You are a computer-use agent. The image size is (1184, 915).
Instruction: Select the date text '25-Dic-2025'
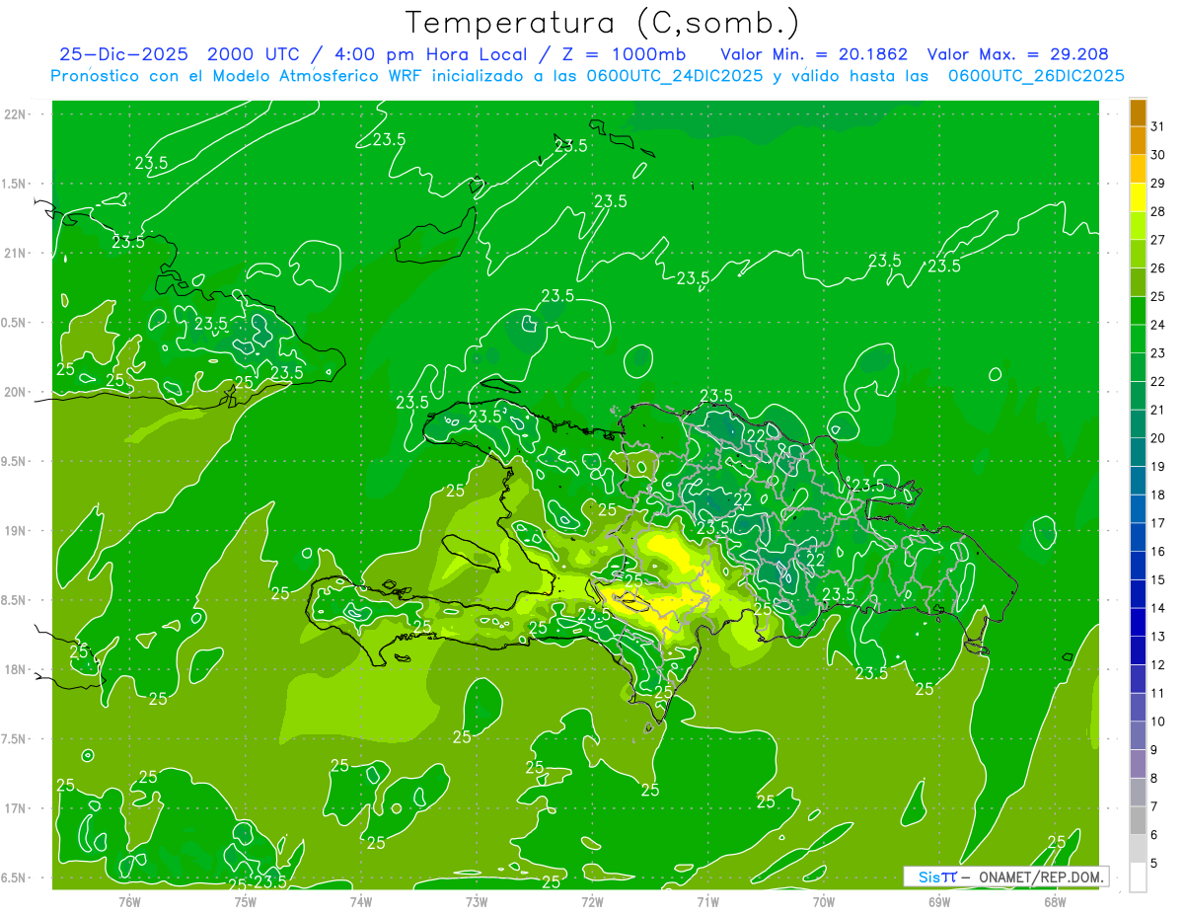(x=124, y=54)
